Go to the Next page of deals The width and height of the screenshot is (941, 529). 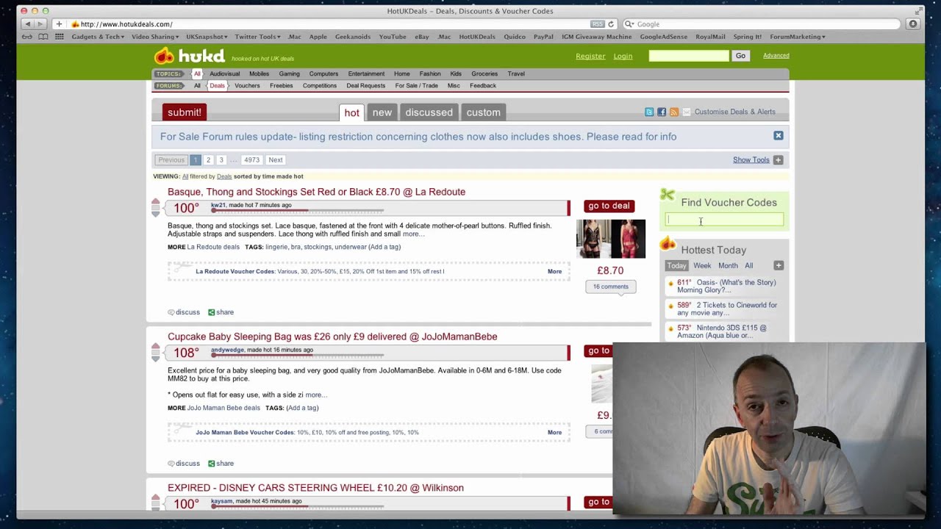(276, 159)
